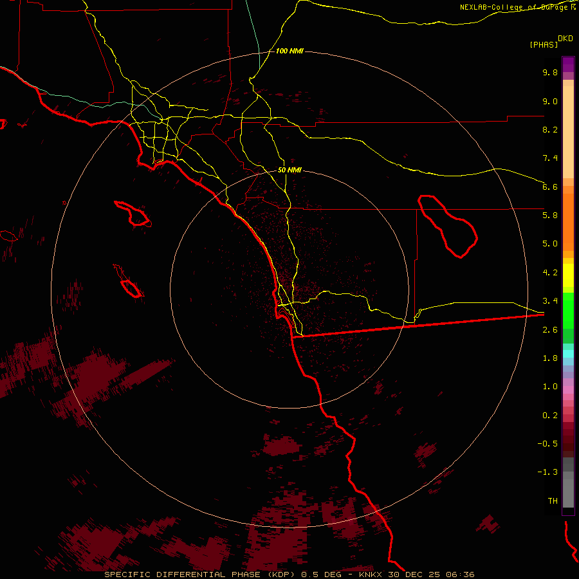
Task: Click the KNKX radar site identifier
Action: pos(371,574)
